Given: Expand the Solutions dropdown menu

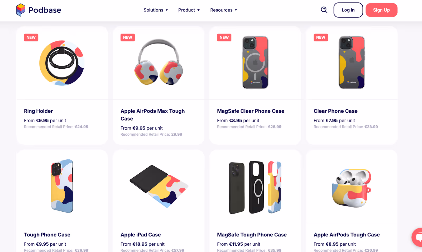Looking at the screenshot, I should point(156,10).
